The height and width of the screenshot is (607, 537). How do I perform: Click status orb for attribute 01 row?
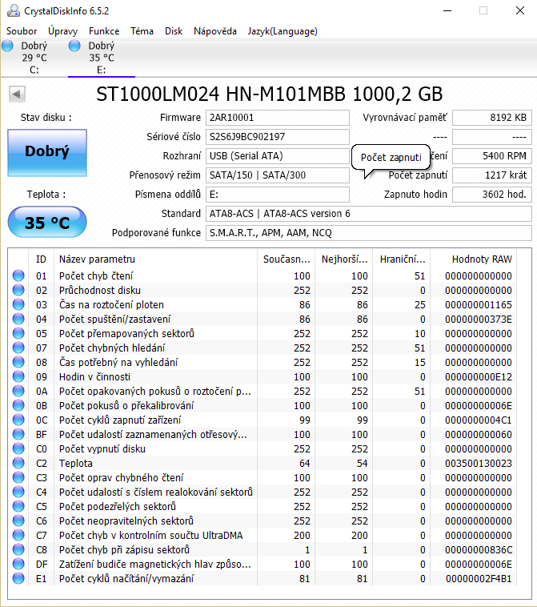tap(18, 275)
